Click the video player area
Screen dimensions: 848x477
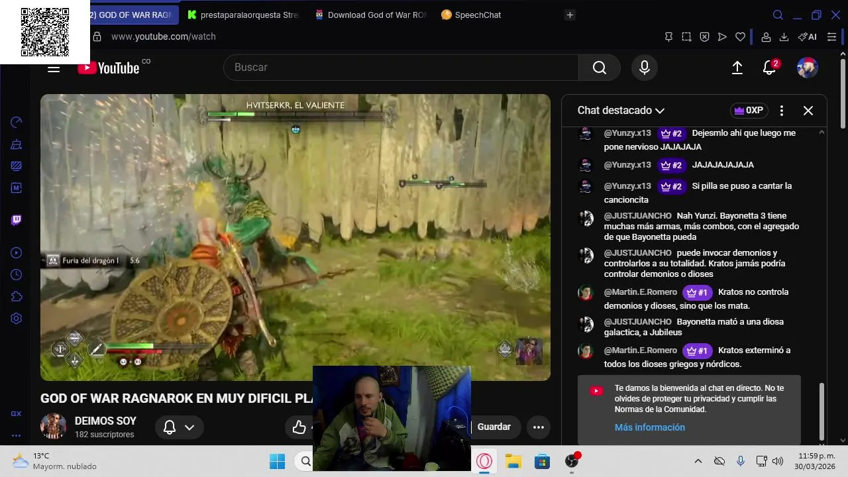click(295, 237)
